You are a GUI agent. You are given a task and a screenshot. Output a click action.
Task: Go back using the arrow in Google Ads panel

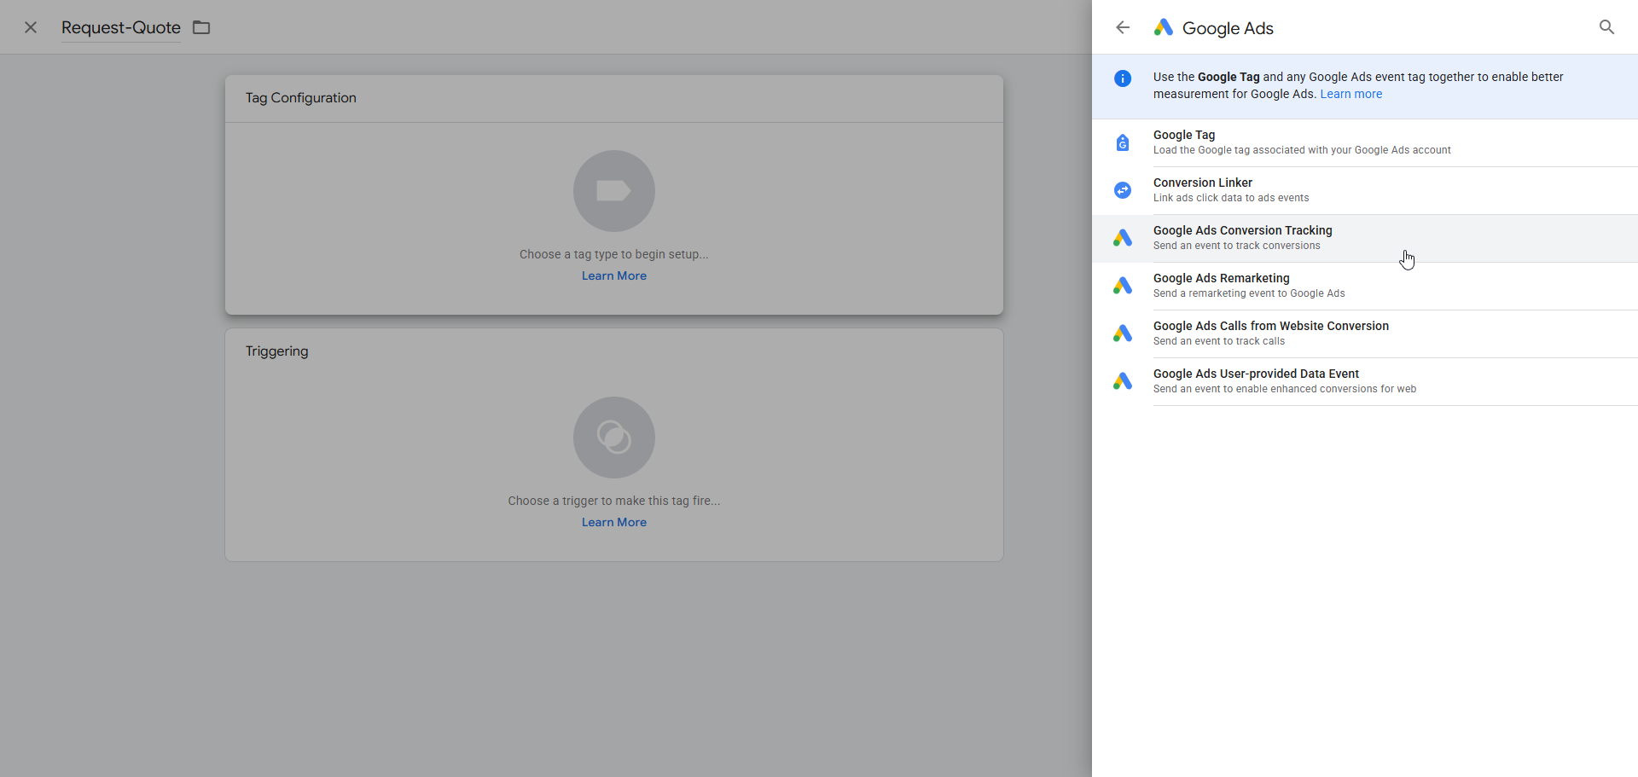(x=1123, y=27)
